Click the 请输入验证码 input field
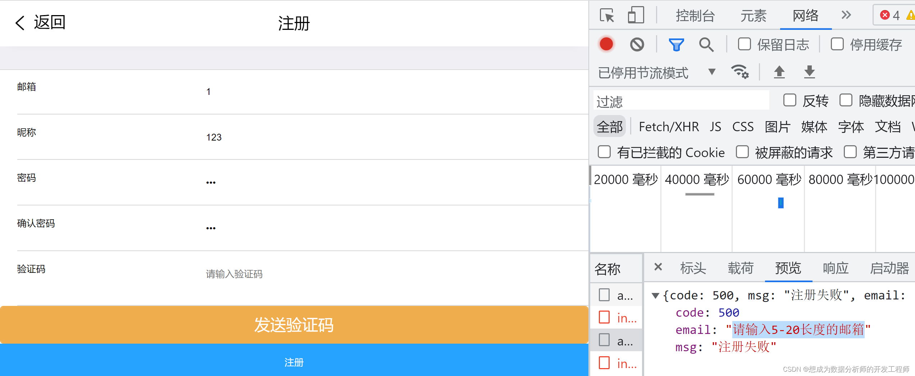This screenshot has width=915, height=376. 397,274
